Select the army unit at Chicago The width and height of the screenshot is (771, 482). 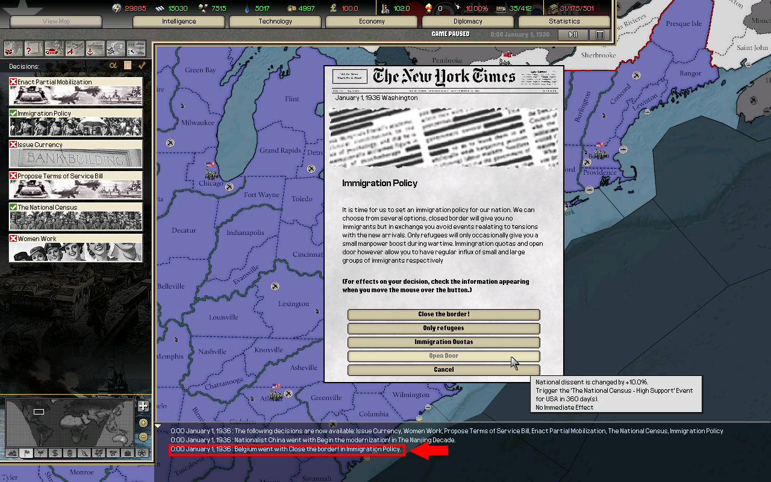pyautogui.click(x=210, y=172)
